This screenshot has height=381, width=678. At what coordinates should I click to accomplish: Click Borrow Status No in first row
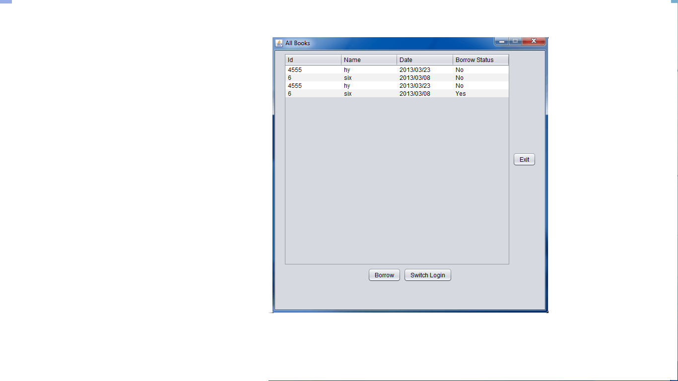[x=481, y=70]
